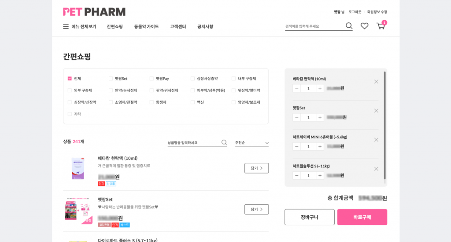The height and width of the screenshot is (242, 451).
Task: Open the 추천순 sort dropdown
Action: click(x=252, y=143)
